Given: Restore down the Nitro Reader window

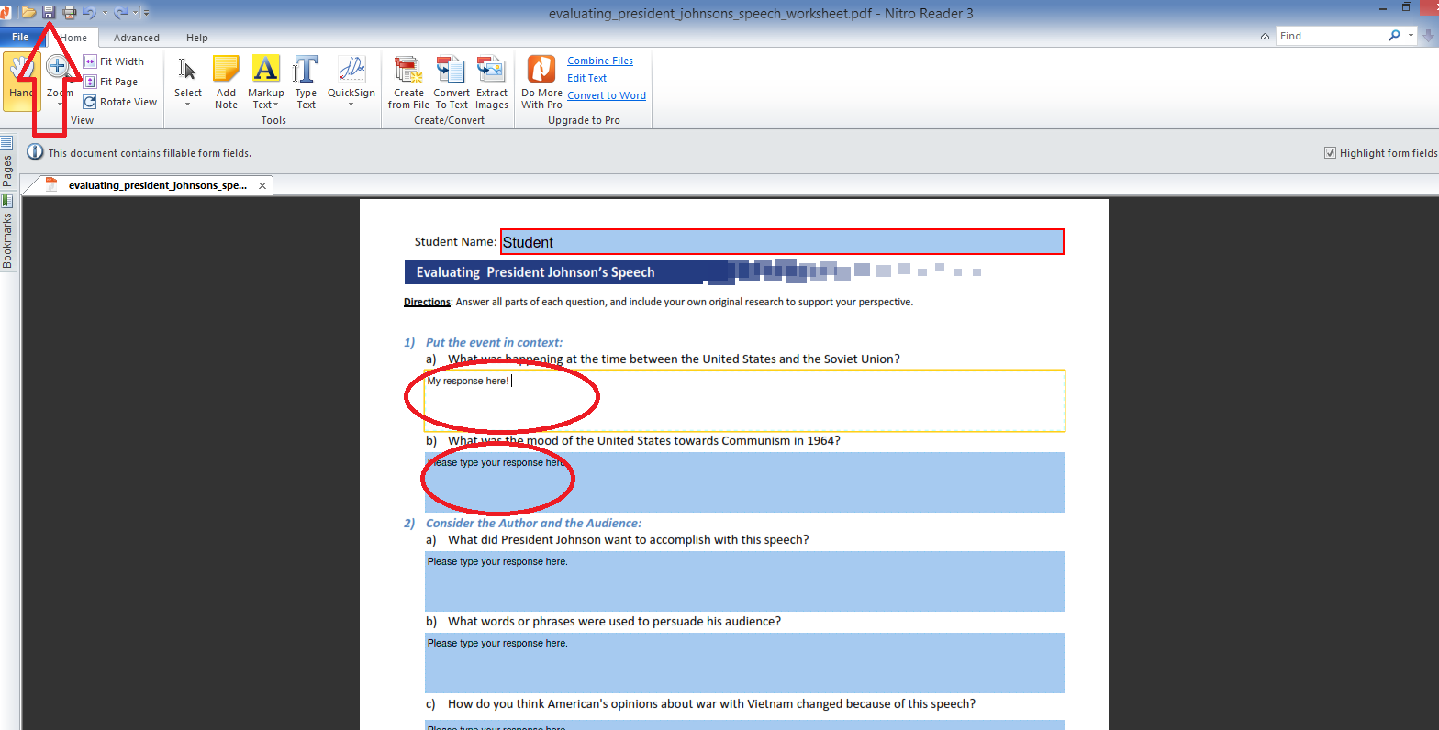Looking at the screenshot, I should [1407, 7].
